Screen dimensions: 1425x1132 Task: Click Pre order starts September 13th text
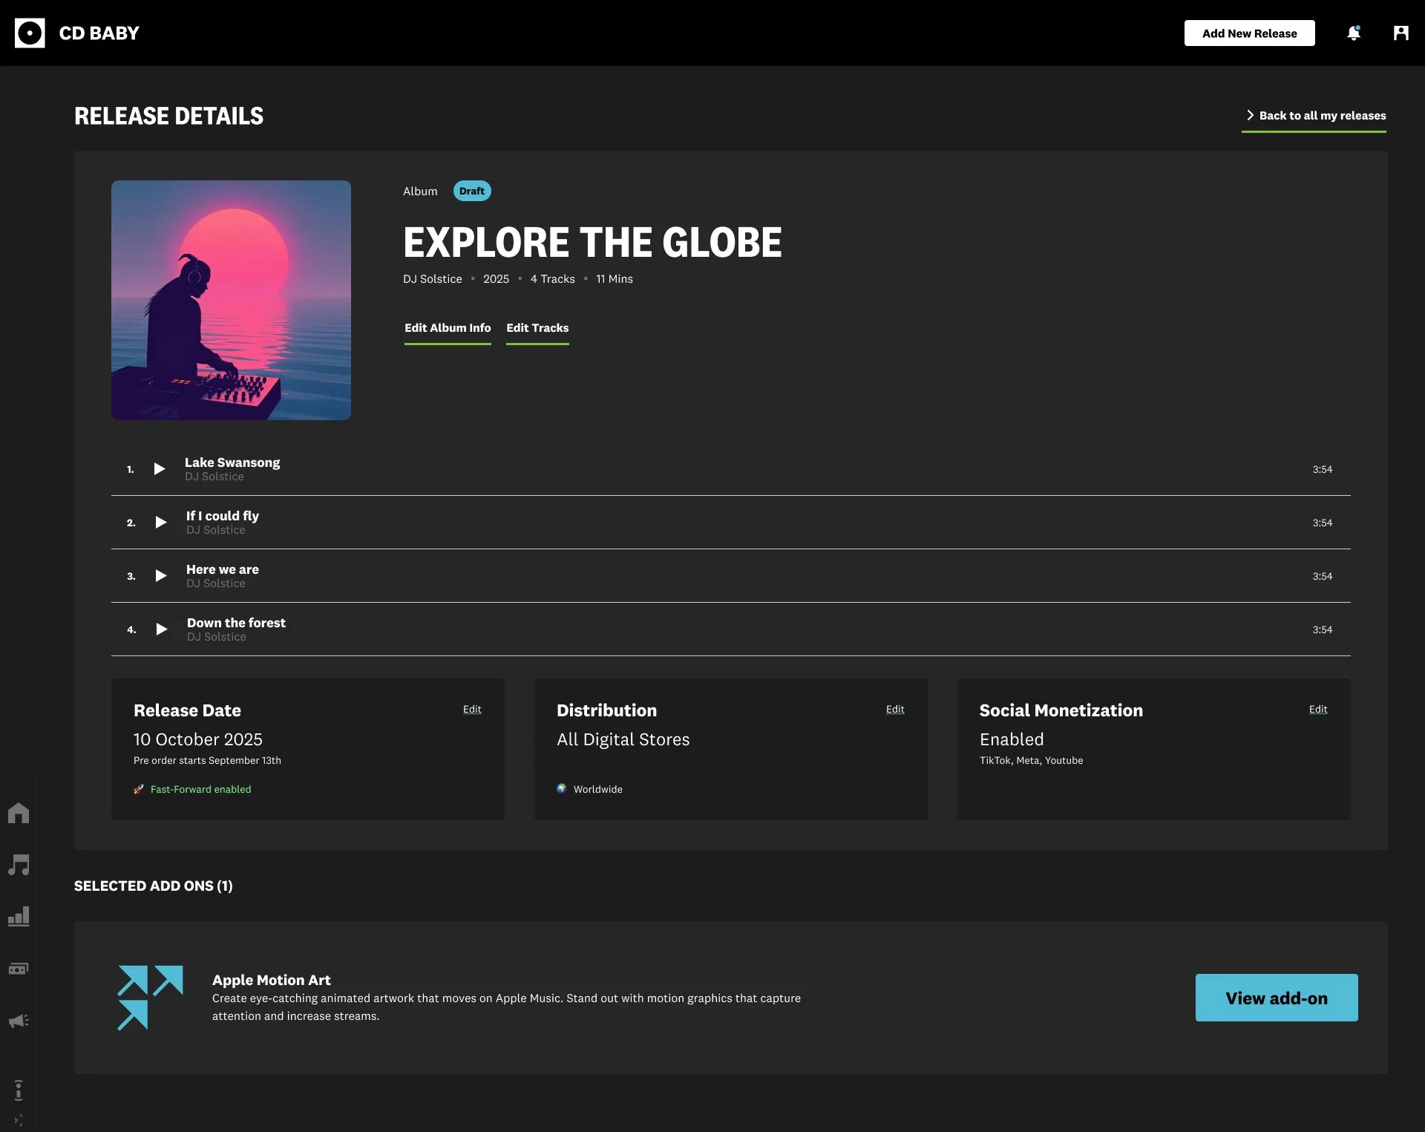point(207,760)
